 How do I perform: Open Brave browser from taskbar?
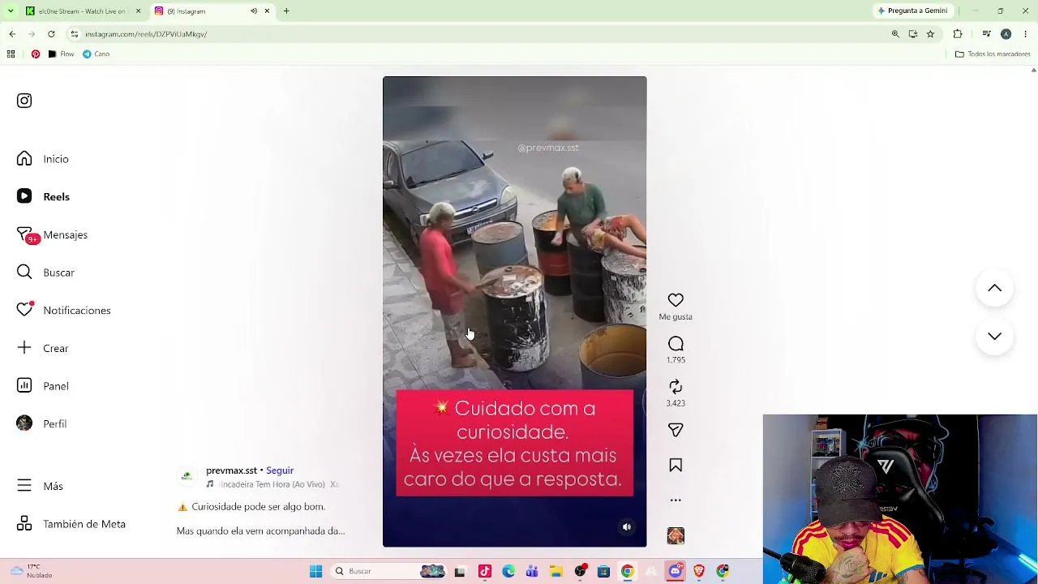coord(699,572)
